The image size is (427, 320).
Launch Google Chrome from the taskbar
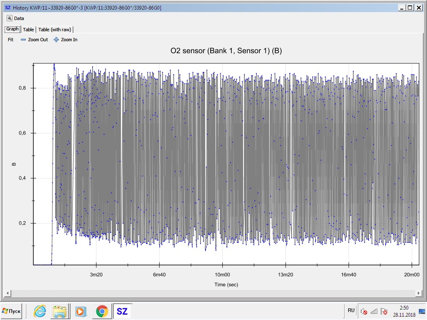click(x=101, y=311)
